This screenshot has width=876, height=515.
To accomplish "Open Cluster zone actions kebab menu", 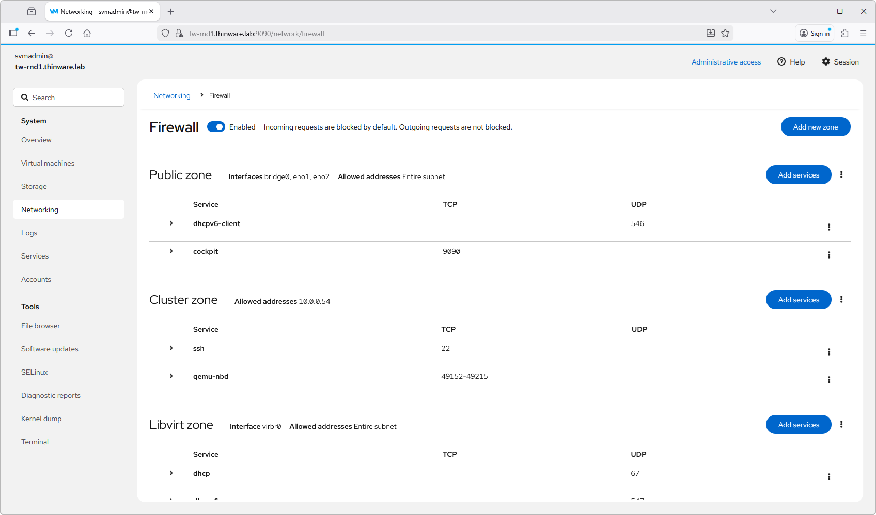I will pos(841,299).
